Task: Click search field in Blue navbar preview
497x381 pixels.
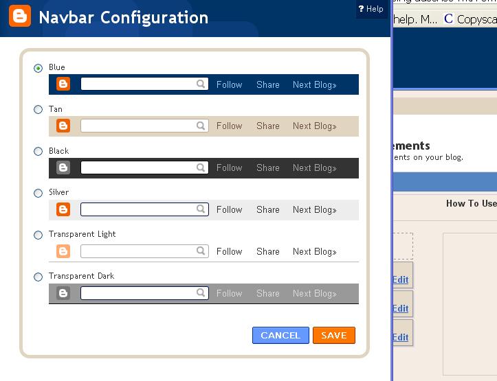Action: point(144,84)
